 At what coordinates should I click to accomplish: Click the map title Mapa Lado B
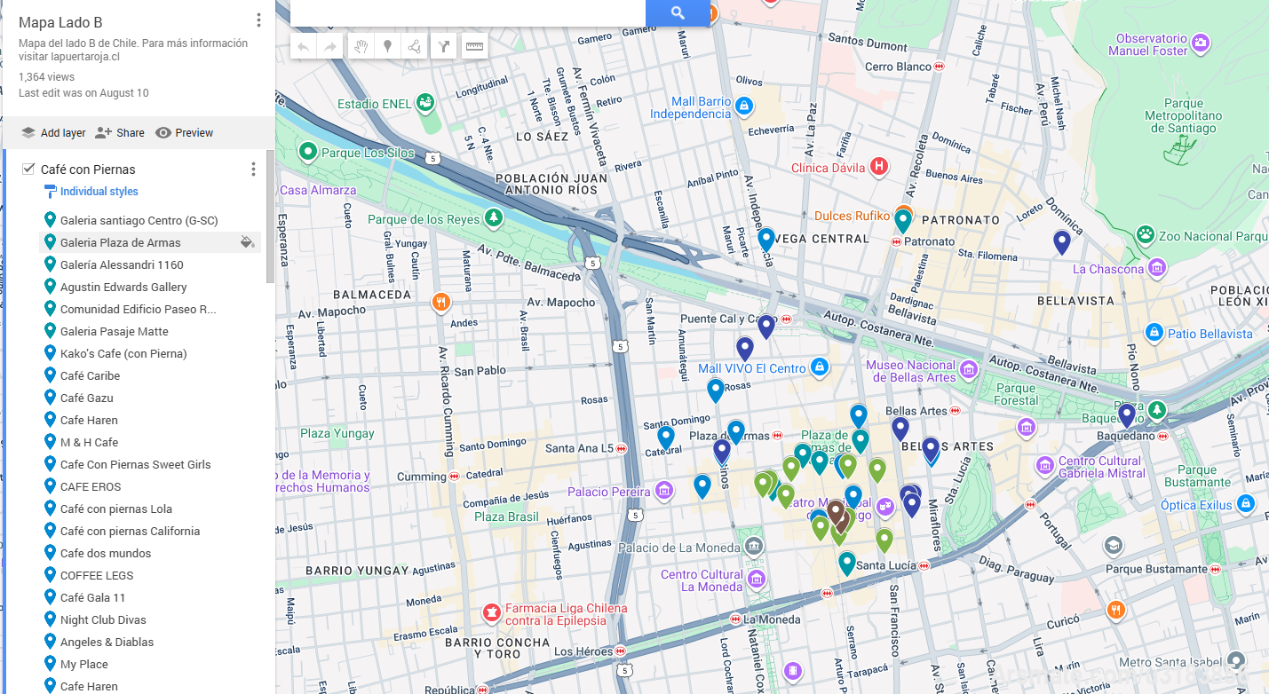60,22
